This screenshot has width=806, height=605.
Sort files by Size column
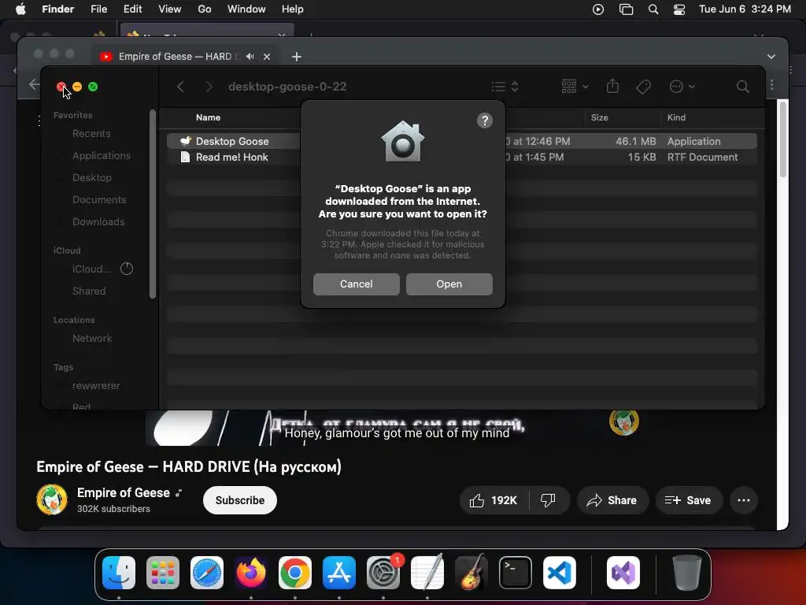click(599, 117)
